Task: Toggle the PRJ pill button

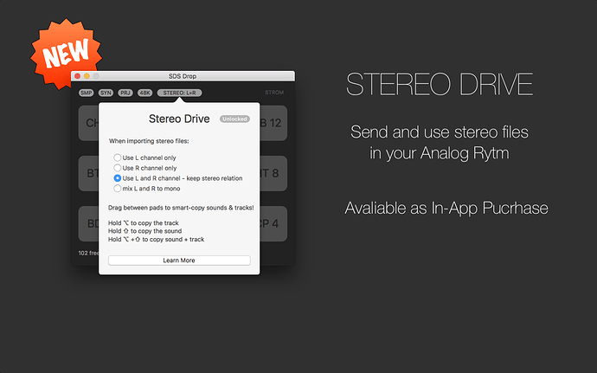Action: coord(125,93)
